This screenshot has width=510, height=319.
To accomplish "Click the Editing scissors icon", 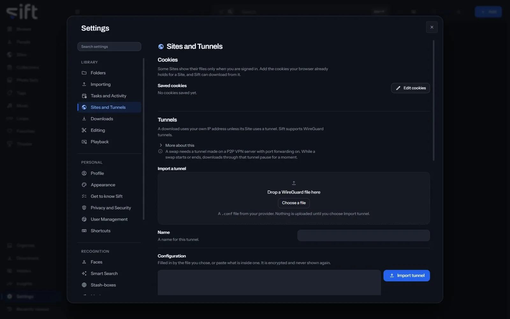I will point(84,130).
